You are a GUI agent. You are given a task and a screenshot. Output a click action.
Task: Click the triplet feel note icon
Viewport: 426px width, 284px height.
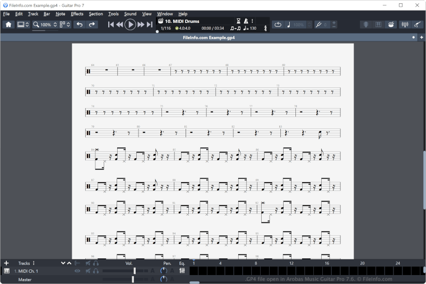[235, 28]
